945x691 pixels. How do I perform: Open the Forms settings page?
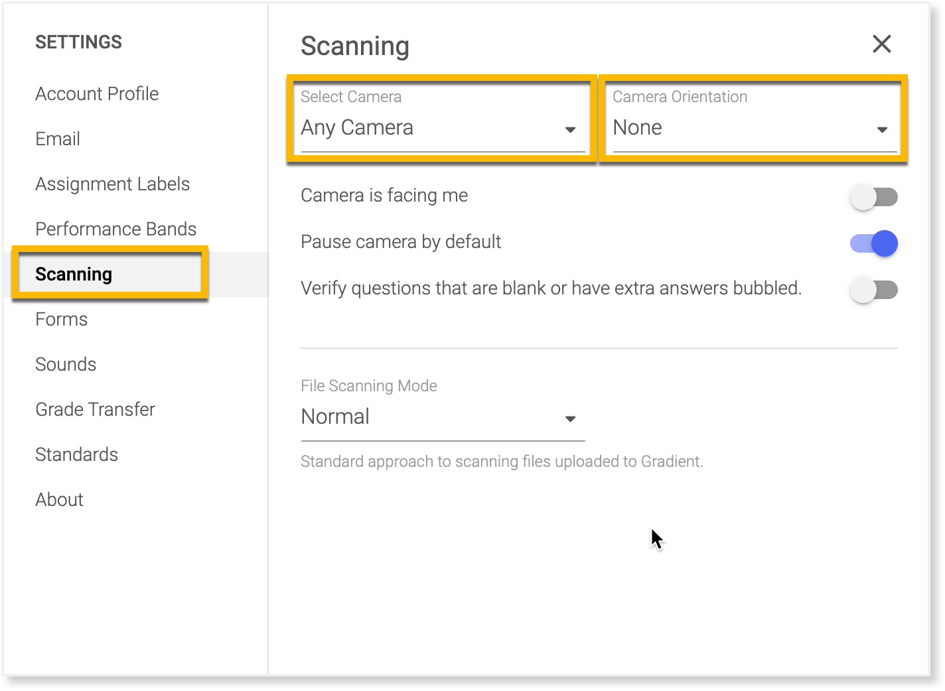(x=61, y=319)
